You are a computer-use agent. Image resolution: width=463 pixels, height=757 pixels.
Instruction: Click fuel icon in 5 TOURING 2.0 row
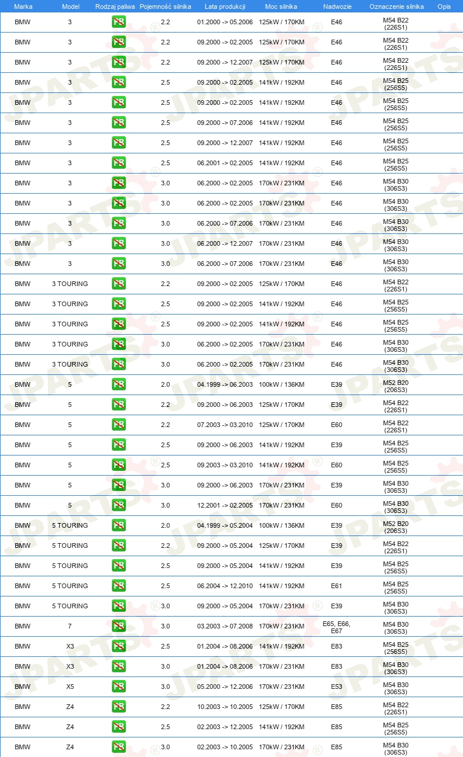coord(118,526)
